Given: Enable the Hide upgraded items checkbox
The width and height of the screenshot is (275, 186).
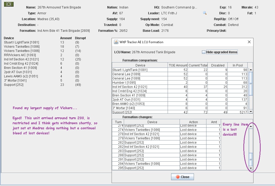Looking at the screenshot, I should coord(204,52).
